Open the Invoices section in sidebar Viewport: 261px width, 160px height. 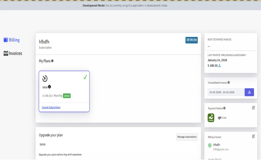point(13,53)
